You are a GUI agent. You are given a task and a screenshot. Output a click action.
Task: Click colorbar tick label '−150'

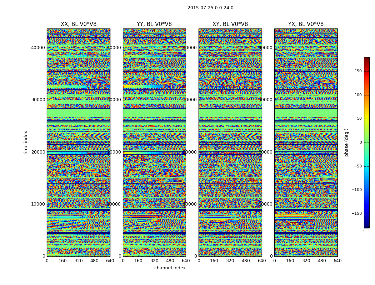point(356,213)
